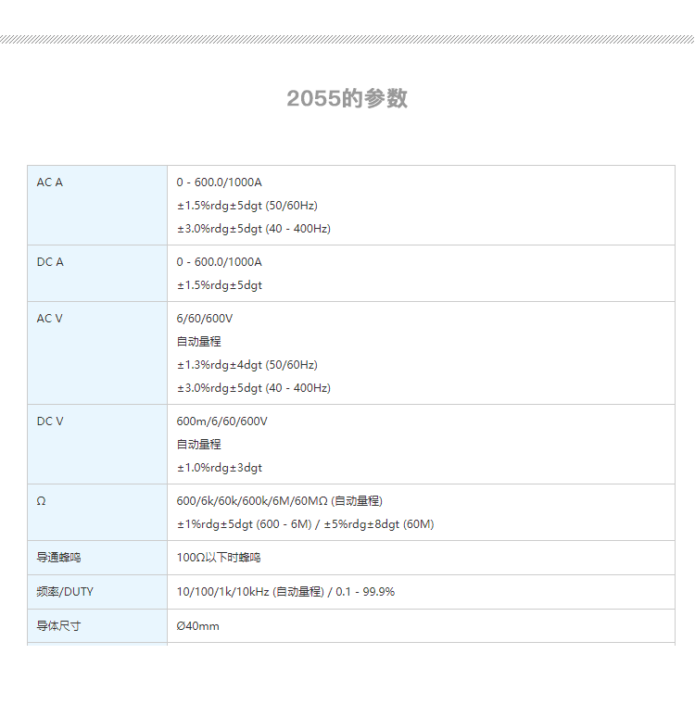Click the "600m/6/60/600V" range text
This screenshot has width=695, height=717.
221,421
